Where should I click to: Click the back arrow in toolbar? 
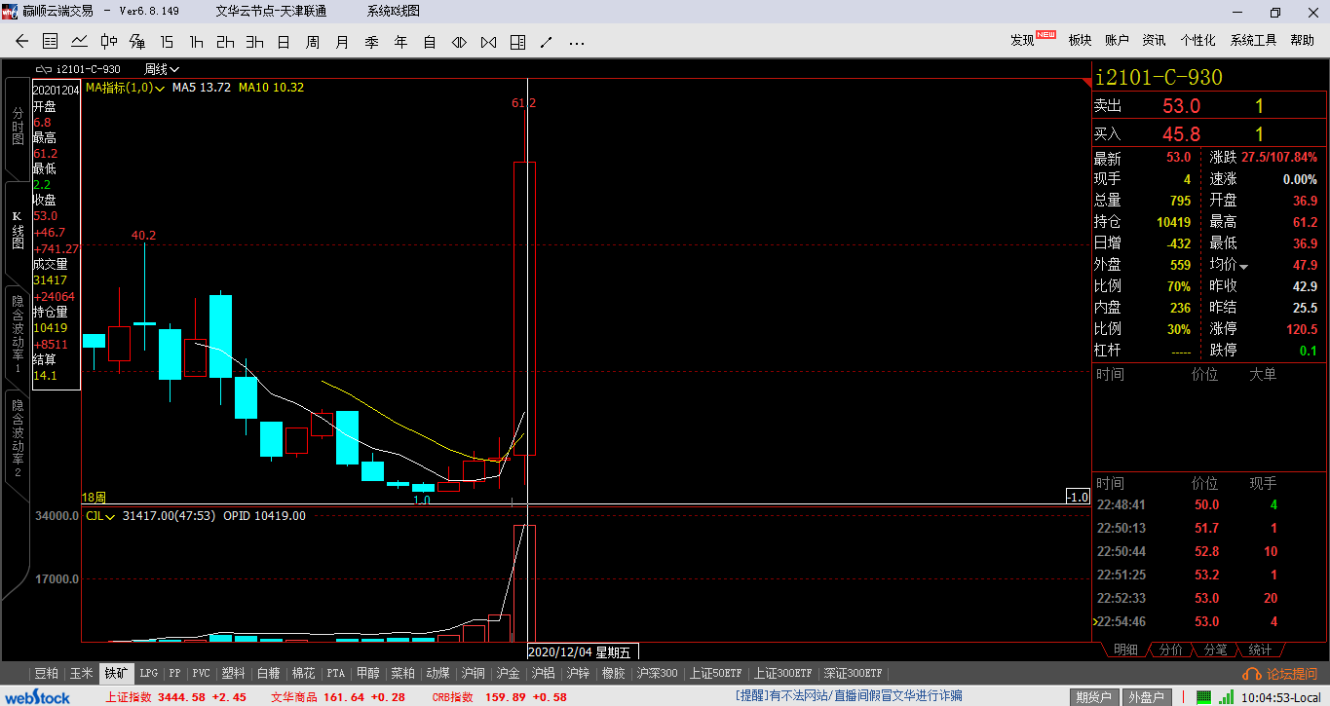point(22,42)
